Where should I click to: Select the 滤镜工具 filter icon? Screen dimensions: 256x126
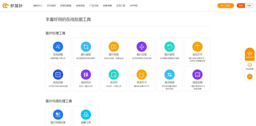click(86, 115)
